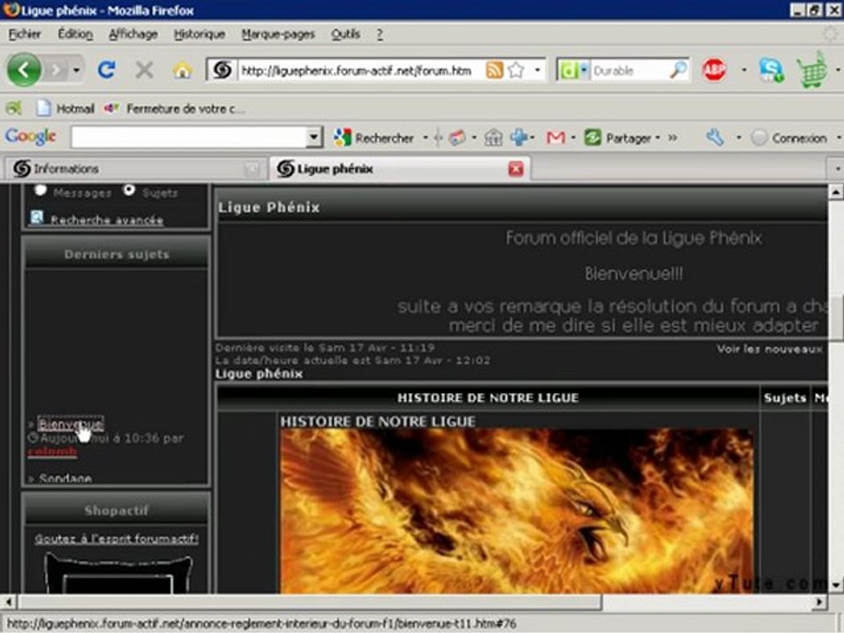844x633 pixels.
Task: Open the tab list dropdown arrow
Action: click(836, 169)
